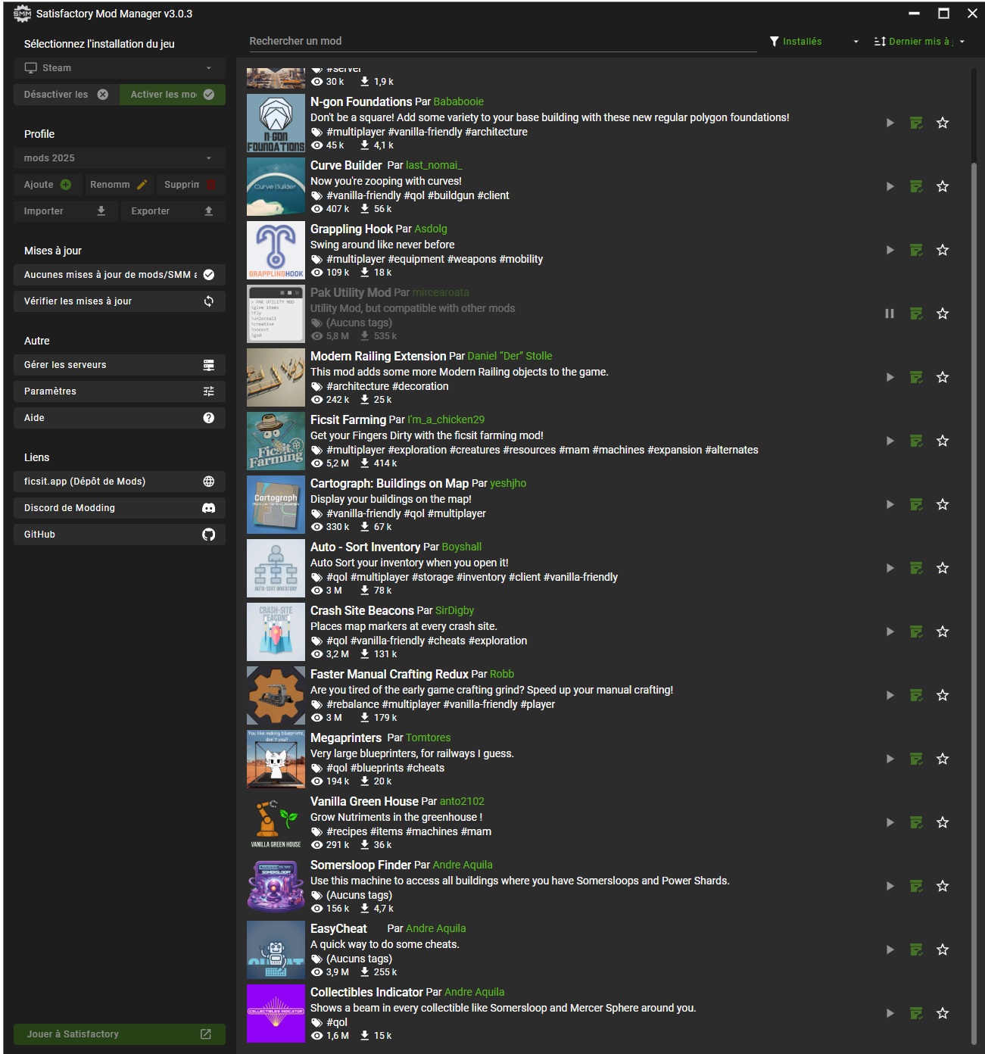The width and height of the screenshot is (985, 1054).
Task: Toggle enable state of Curve Builder
Action: coord(890,186)
